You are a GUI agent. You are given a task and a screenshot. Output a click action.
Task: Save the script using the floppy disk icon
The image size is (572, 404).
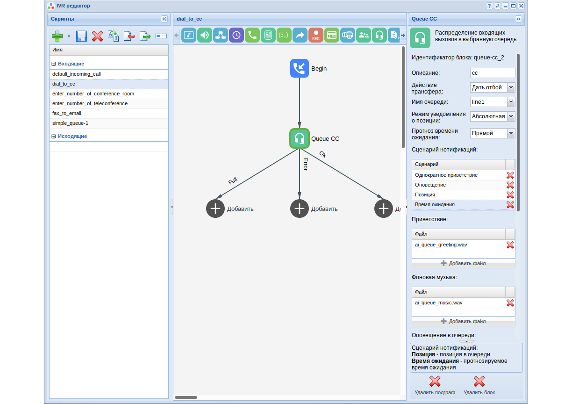point(81,36)
